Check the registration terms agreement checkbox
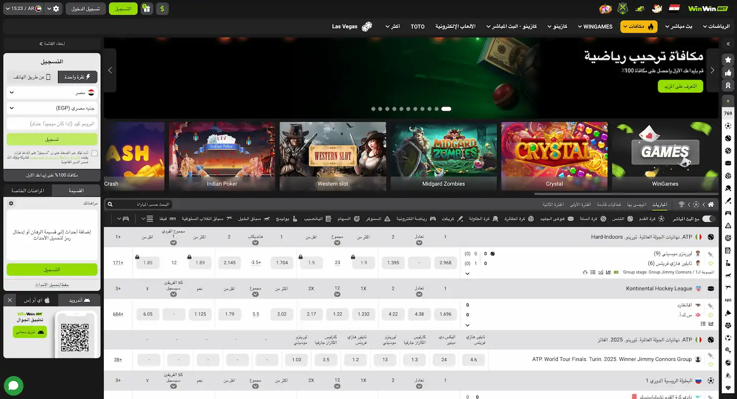Image resolution: width=737 pixels, height=399 pixels. pos(94,153)
